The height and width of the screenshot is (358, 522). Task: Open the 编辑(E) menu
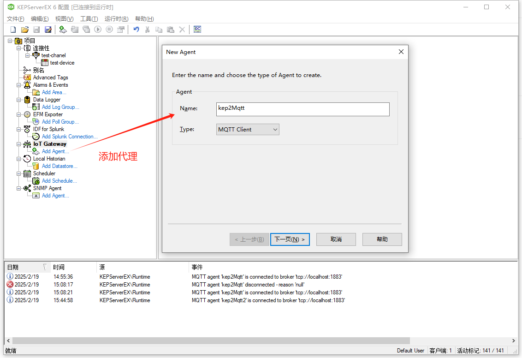[40, 18]
